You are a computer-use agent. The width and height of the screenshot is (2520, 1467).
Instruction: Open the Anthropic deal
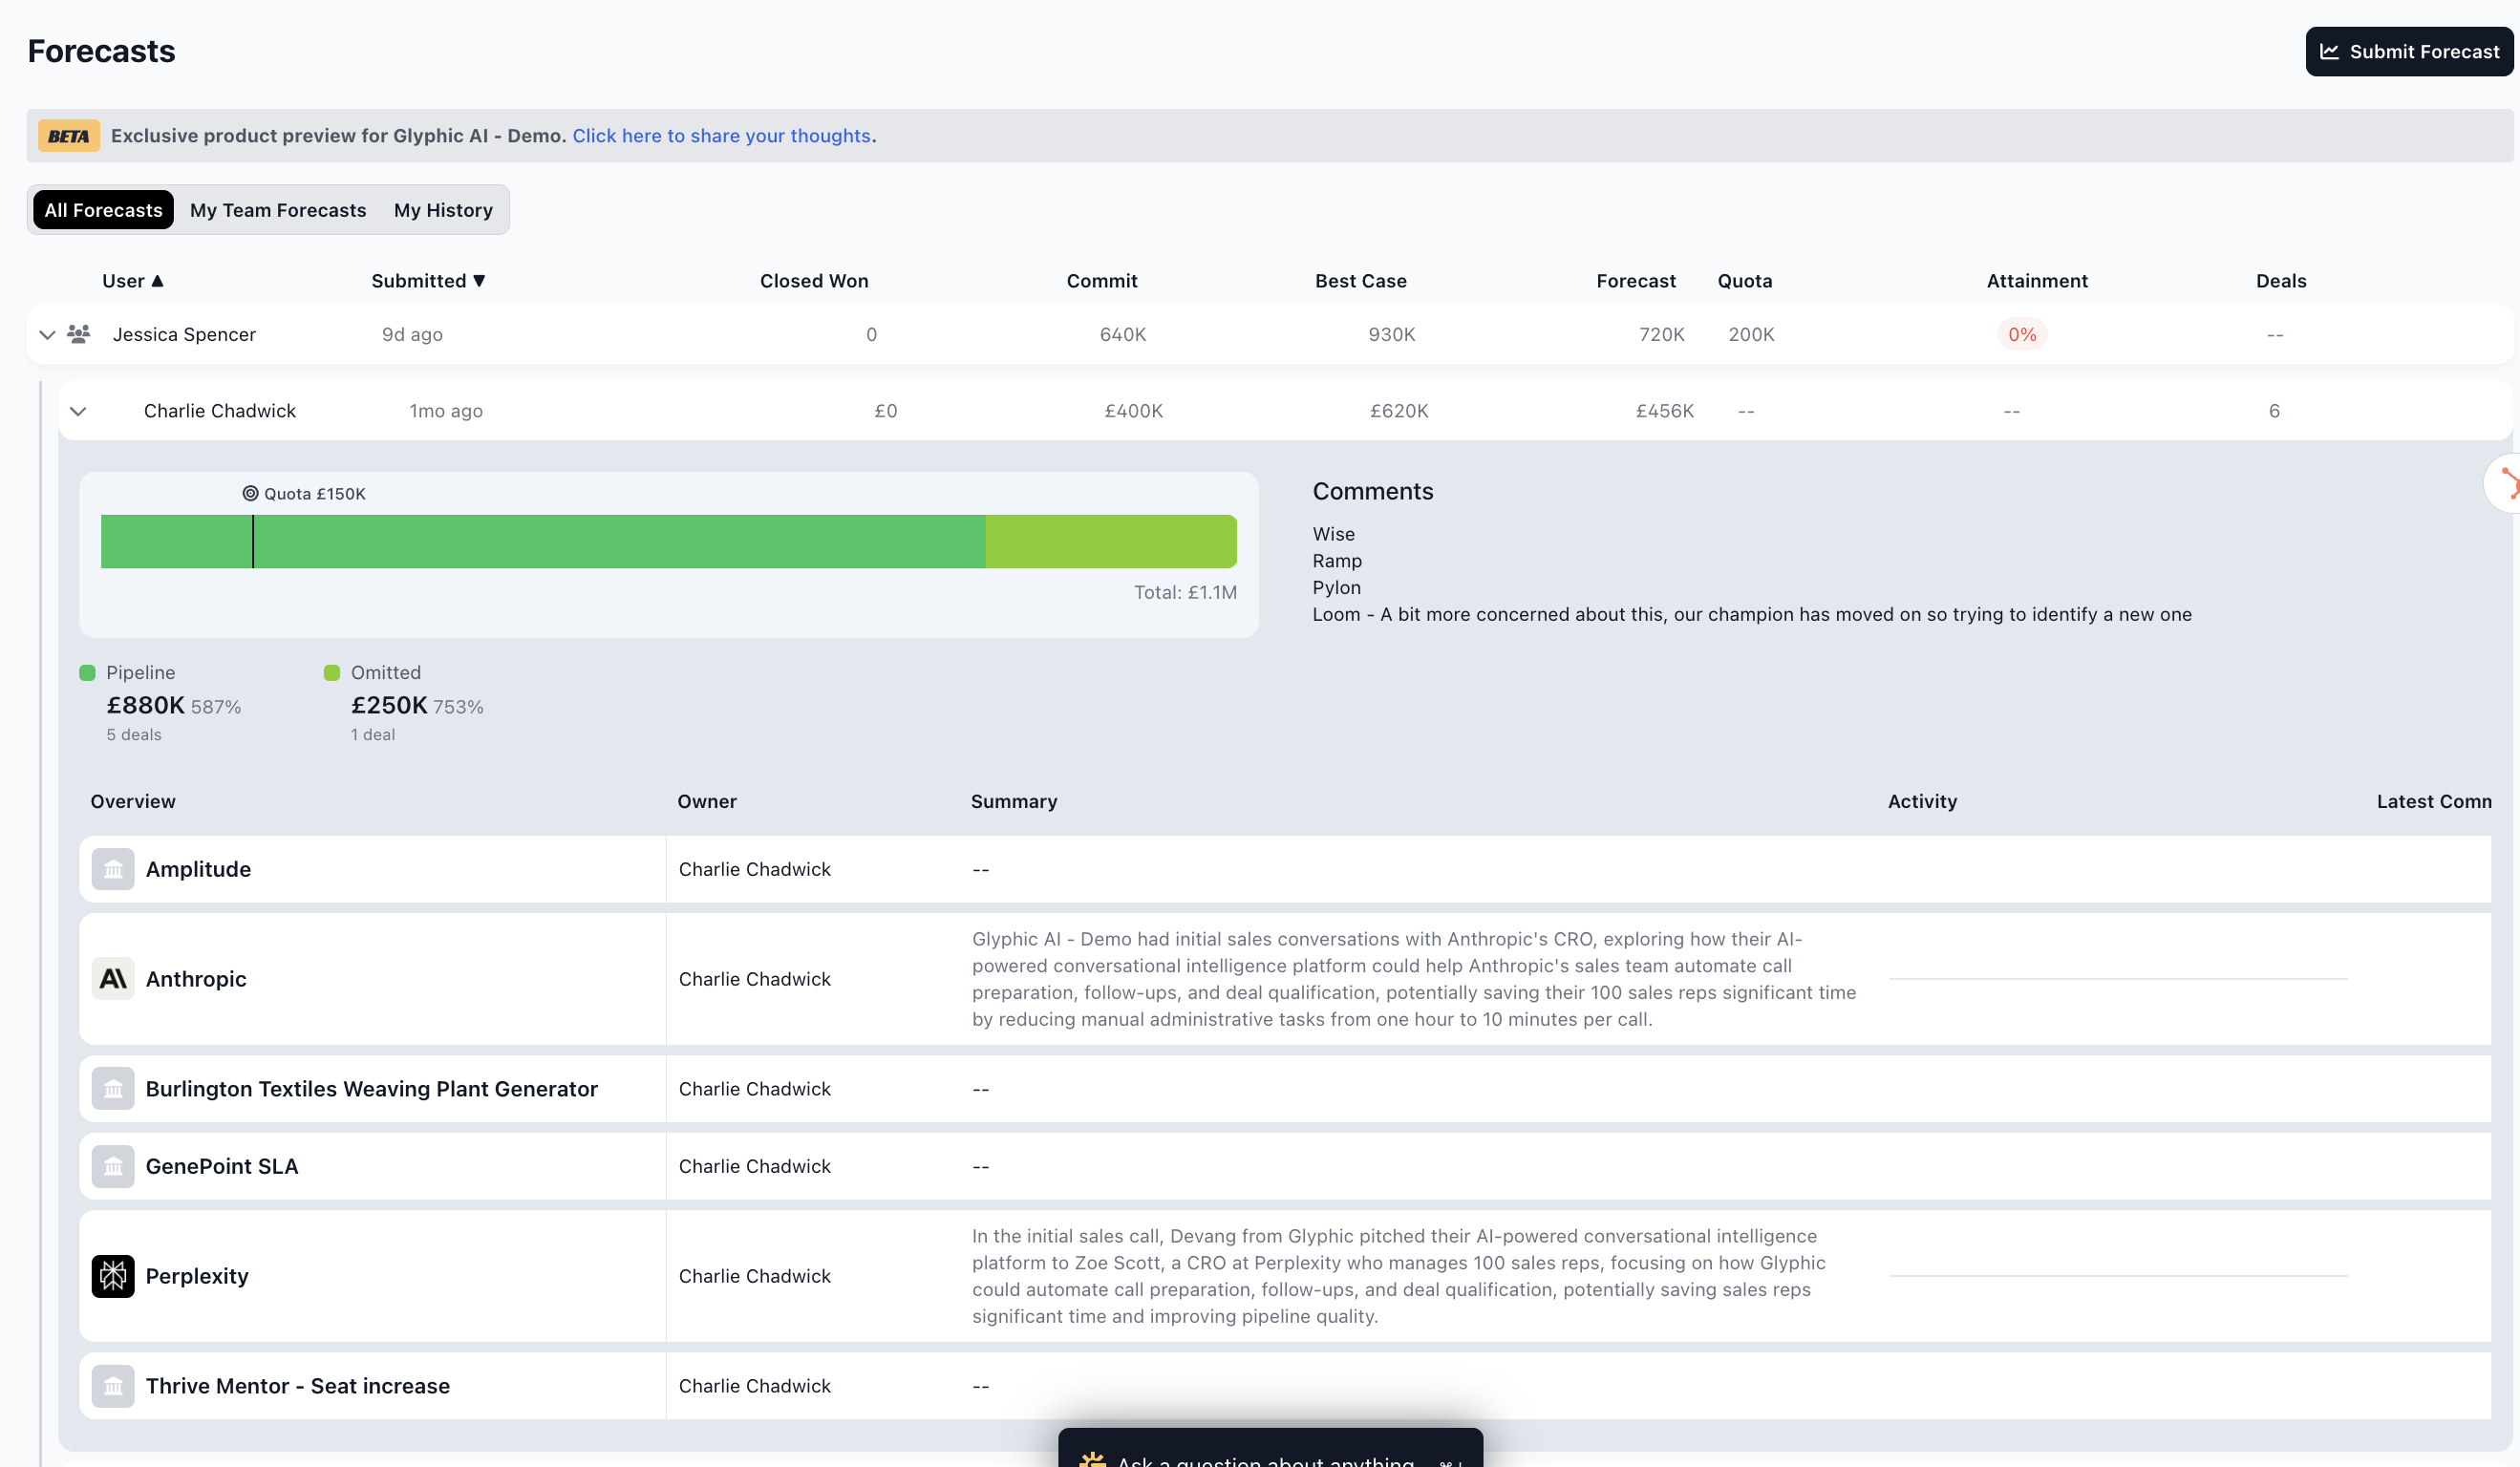coord(196,979)
